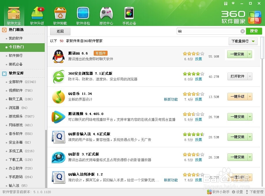
Task: Click the QQ拼音输入法 app icon
Action: pyautogui.click(x=58, y=137)
